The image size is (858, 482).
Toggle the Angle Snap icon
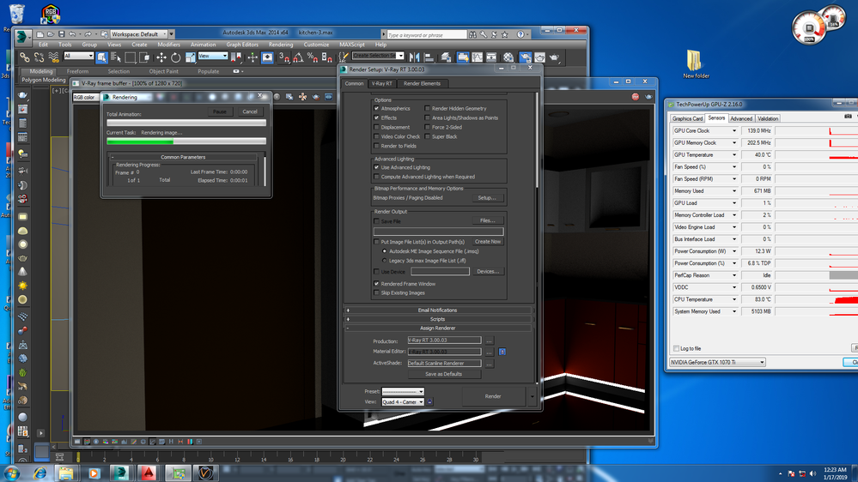click(x=298, y=57)
